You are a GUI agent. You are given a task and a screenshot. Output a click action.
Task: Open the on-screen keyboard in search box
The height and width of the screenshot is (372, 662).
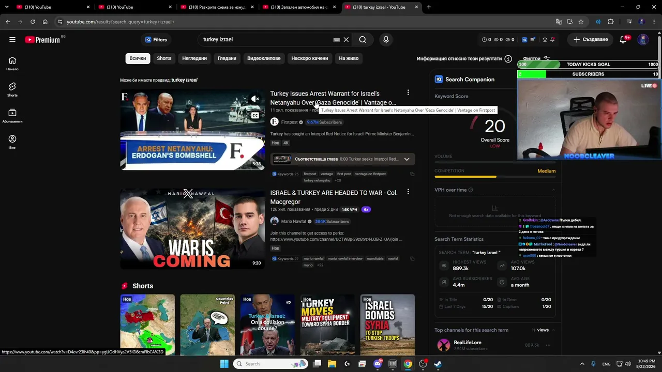click(337, 39)
